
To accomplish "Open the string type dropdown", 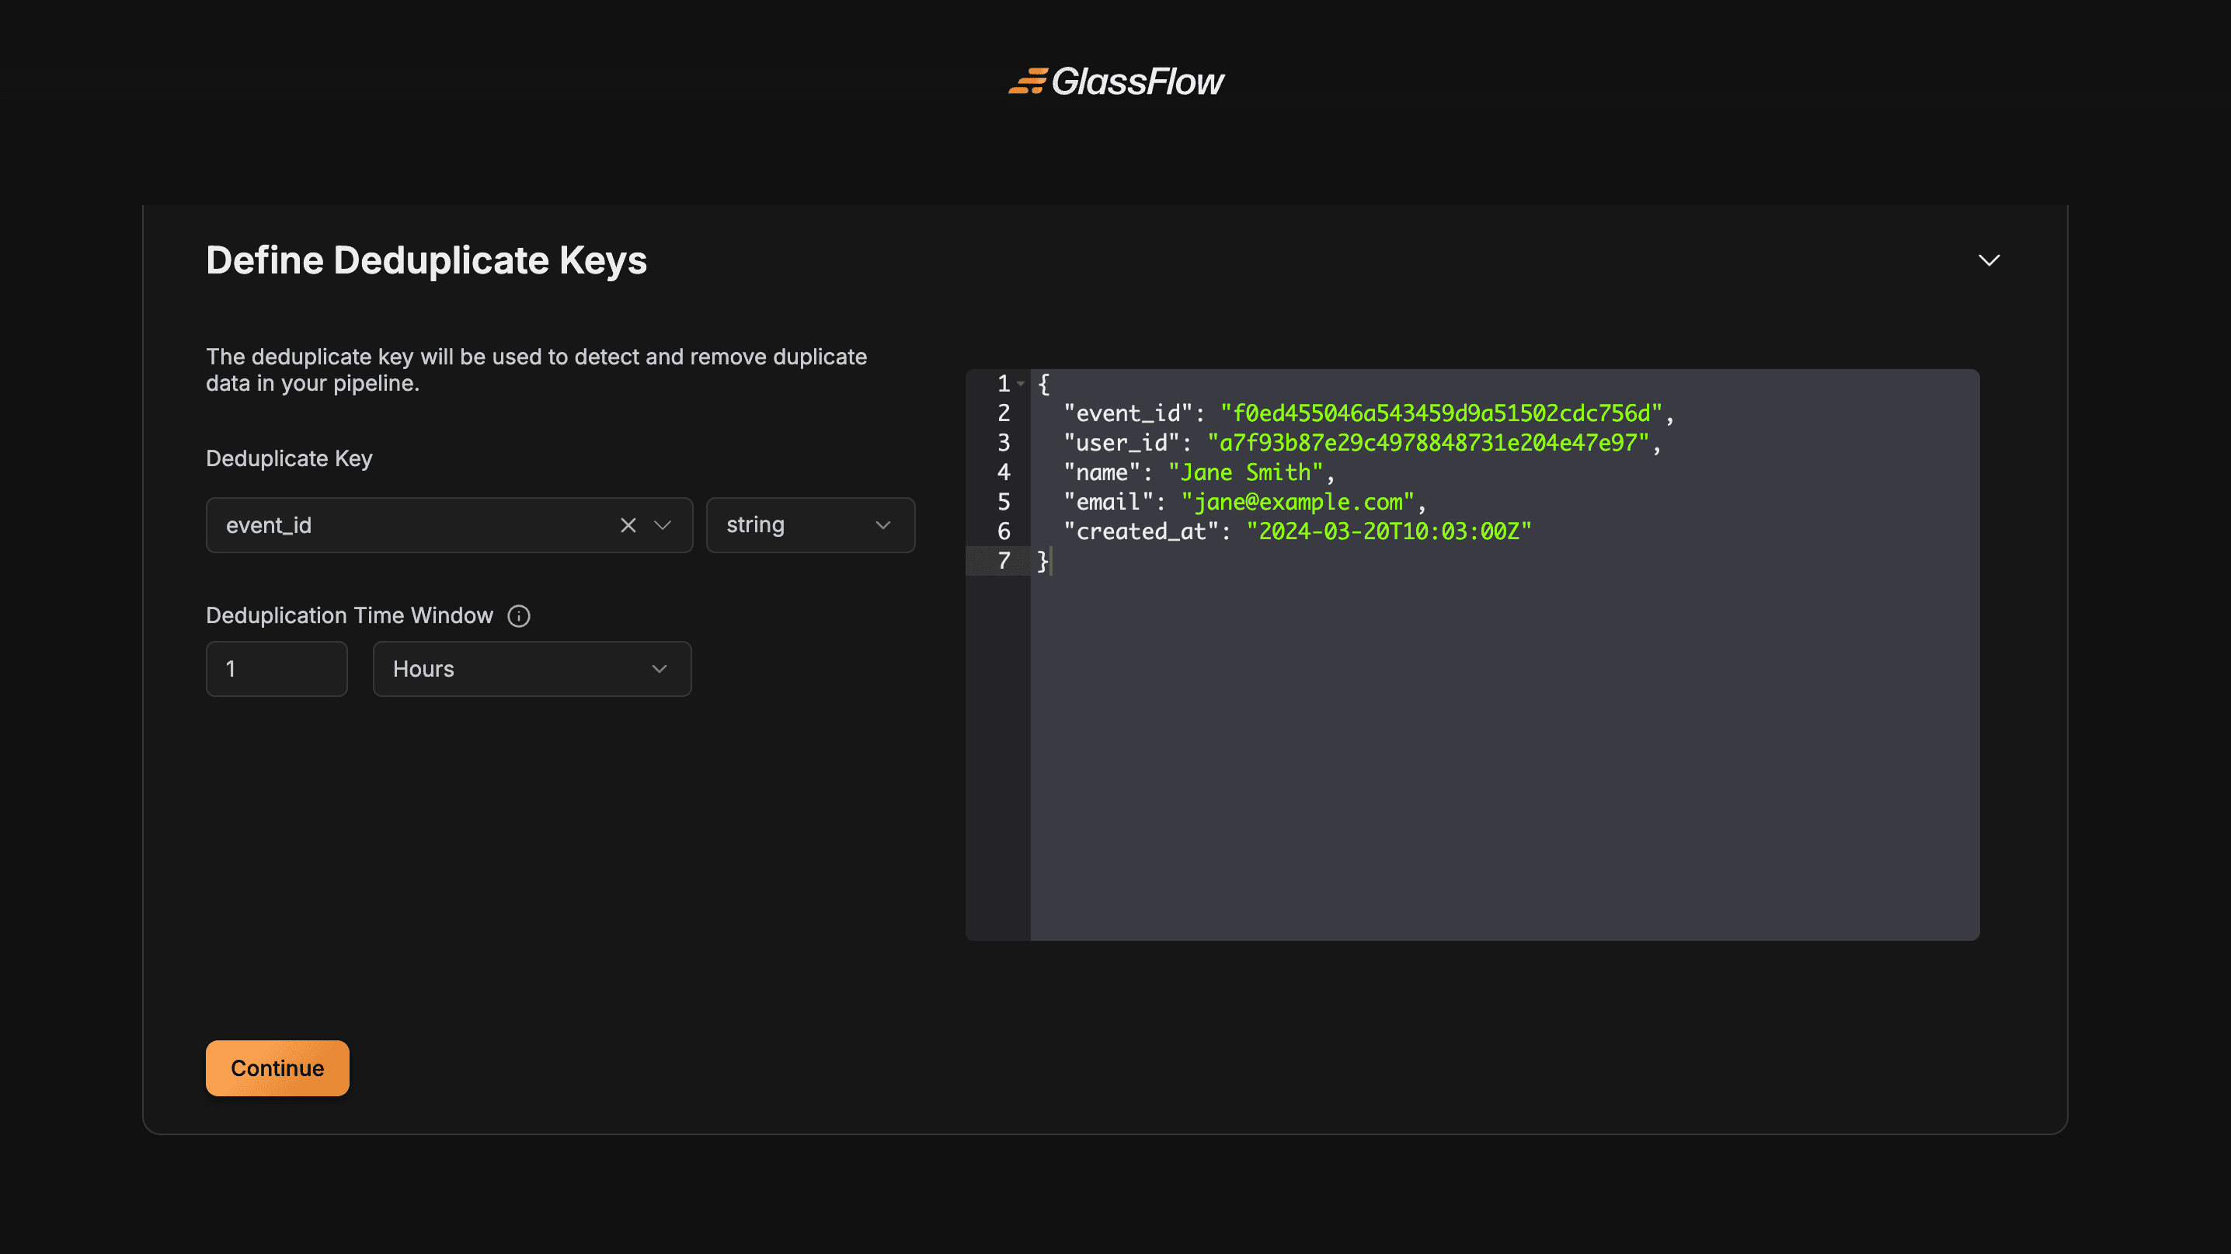I will pyautogui.click(x=809, y=524).
